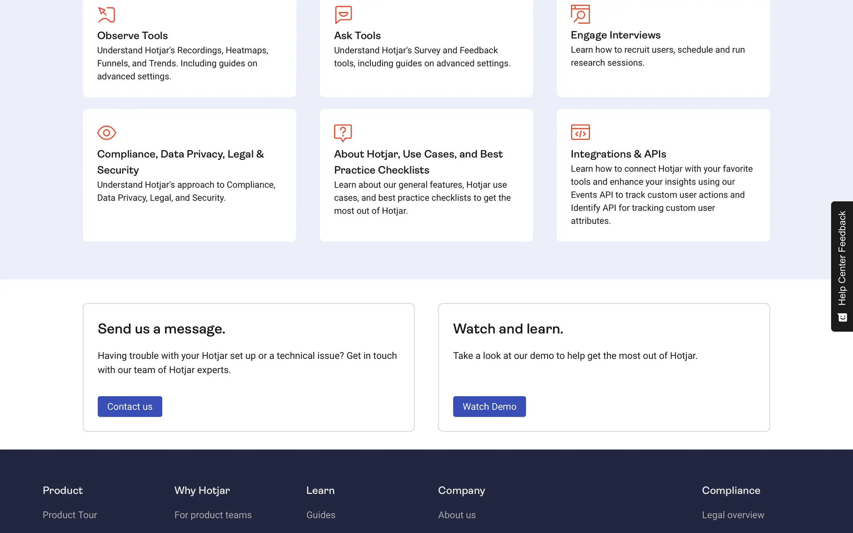
Task: Open the About us footer link
Action: pyautogui.click(x=457, y=515)
